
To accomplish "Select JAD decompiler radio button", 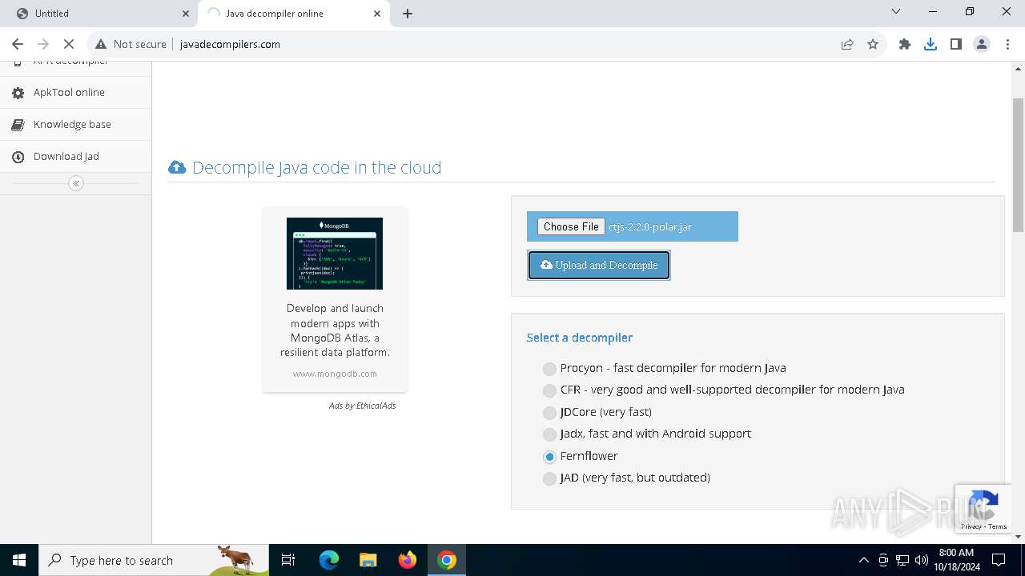I will (549, 478).
